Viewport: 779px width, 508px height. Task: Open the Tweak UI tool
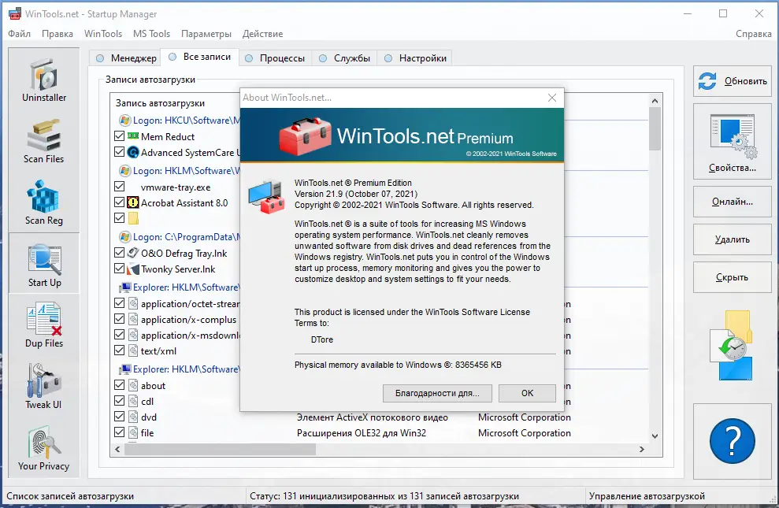44,387
